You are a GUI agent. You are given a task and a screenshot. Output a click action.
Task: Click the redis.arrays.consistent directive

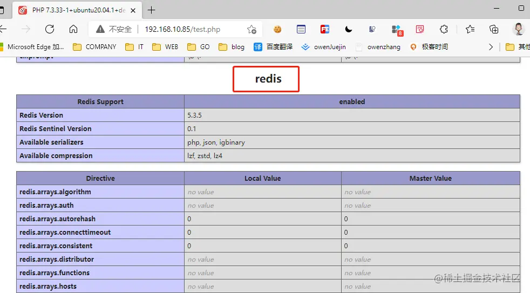56,246
